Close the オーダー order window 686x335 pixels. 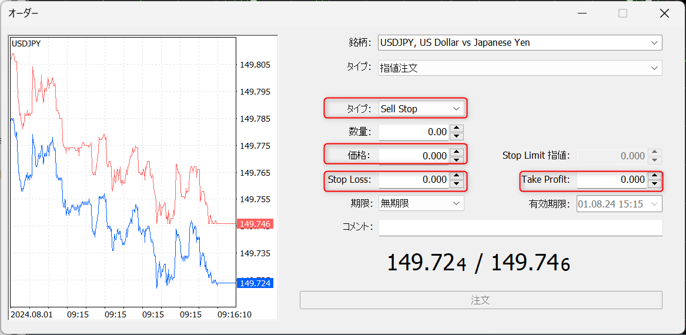point(664,13)
